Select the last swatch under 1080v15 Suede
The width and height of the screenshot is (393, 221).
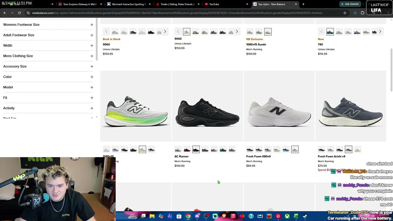point(268,32)
